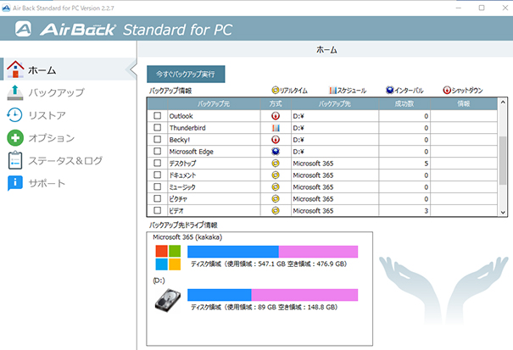Click the 情報 column header
The image size is (513, 350).
coord(464,103)
